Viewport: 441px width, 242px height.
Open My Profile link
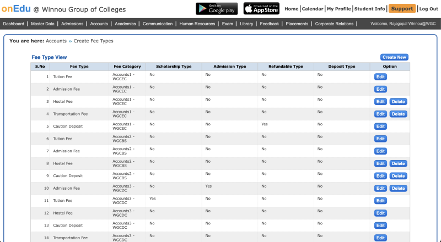pos(338,9)
